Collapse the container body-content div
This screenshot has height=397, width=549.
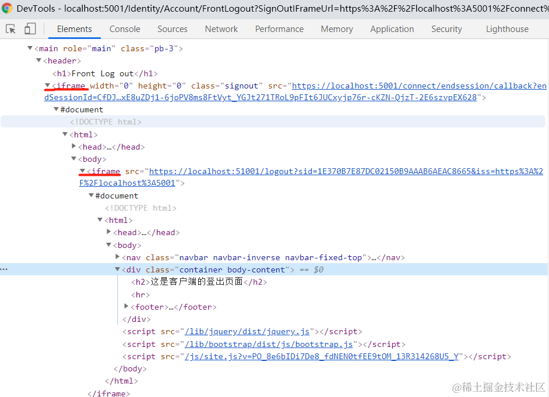[118, 269]
